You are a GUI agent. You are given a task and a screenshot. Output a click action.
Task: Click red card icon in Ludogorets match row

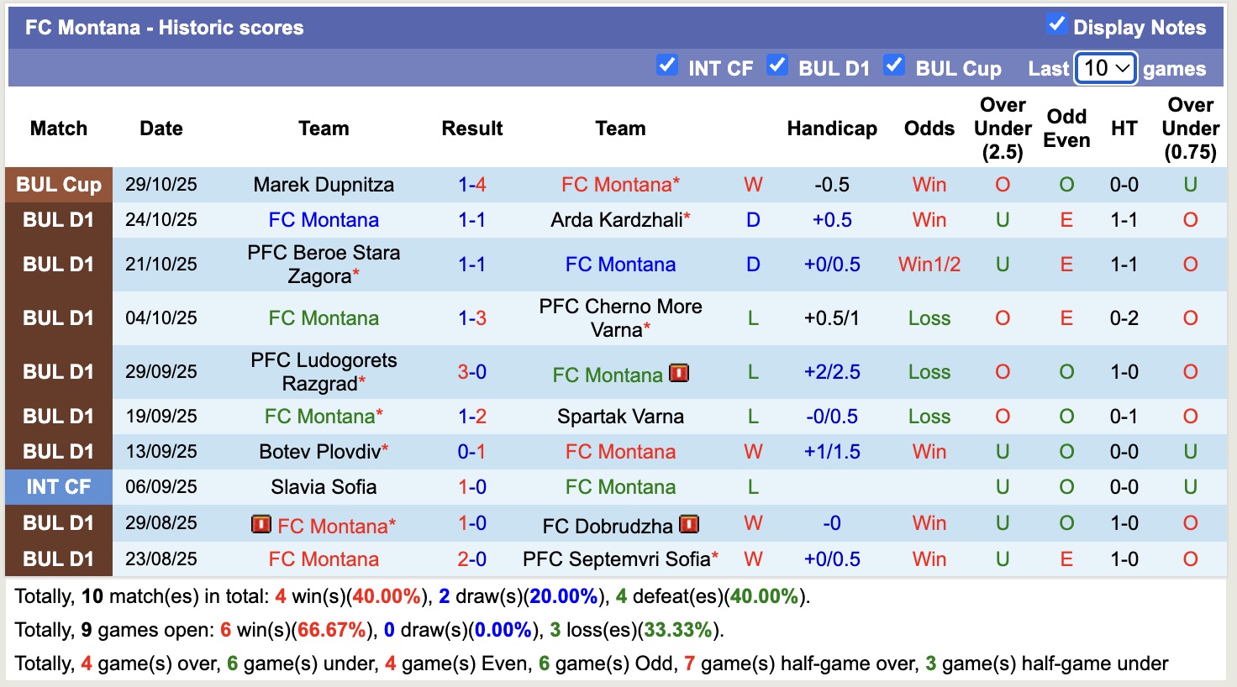679,373
